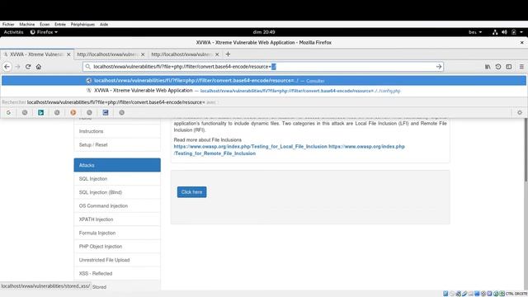Open the keyboard layout dropdown
528x297 pixels.
point(475,32)
